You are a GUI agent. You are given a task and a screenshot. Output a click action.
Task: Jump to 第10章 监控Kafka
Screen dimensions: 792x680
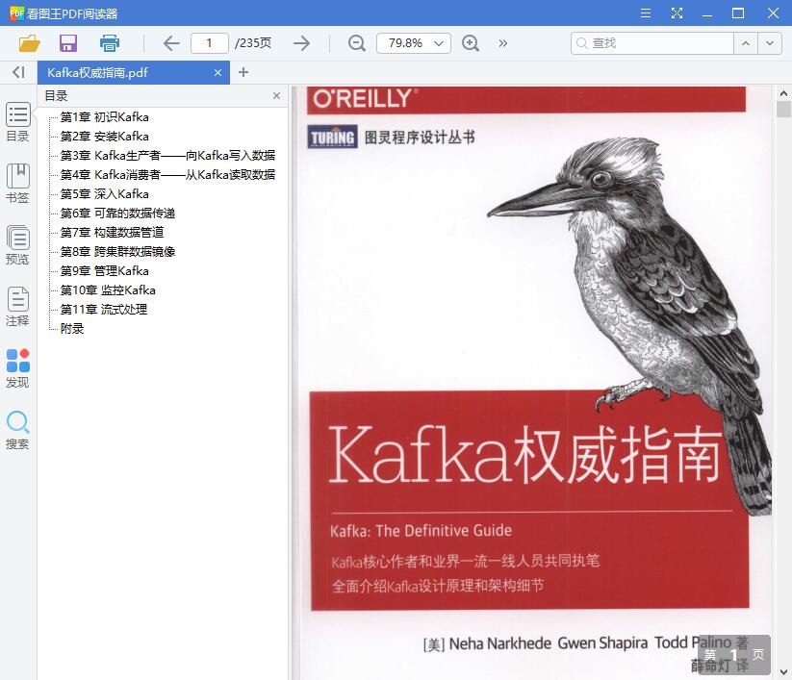click(108, 290)
